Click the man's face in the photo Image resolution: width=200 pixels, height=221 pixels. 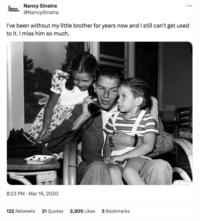point(106,92)
